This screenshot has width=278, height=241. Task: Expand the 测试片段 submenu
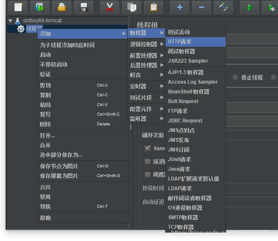pyautogui.click(x=146, y=98)
